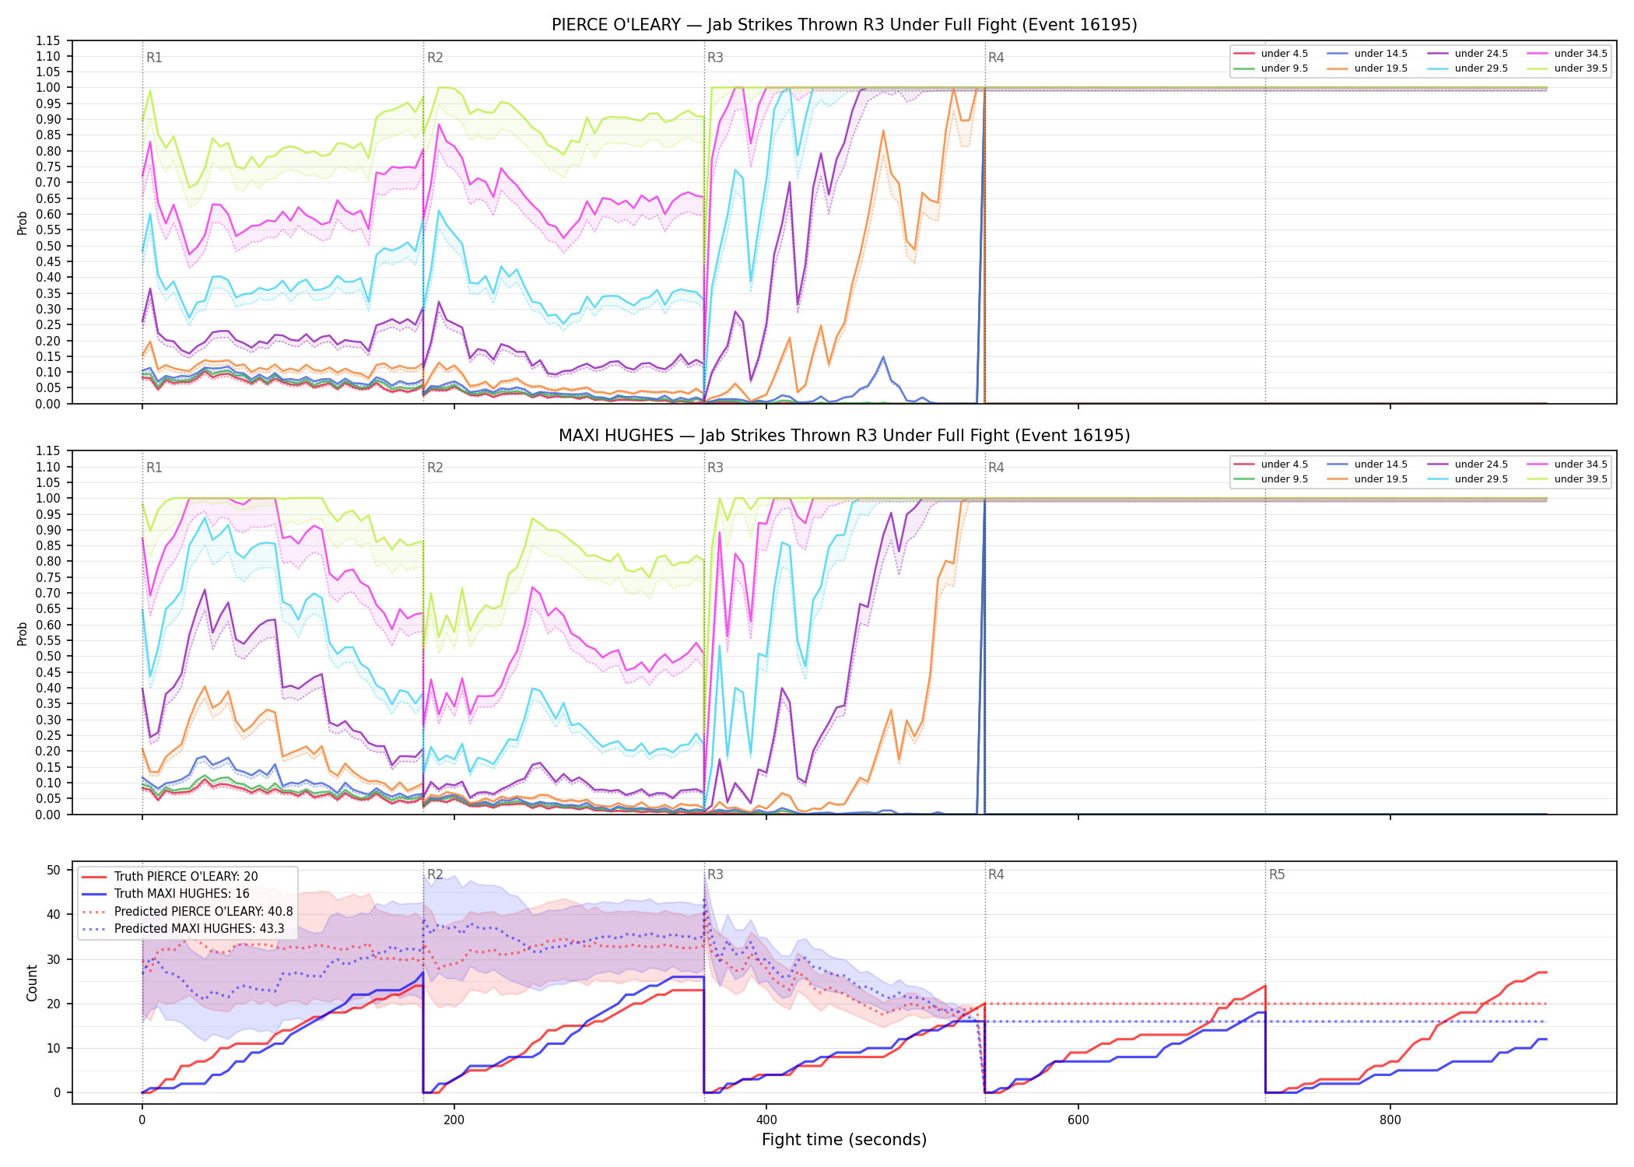Click the '50' tick on Count axis
The height and width of the screenshot is (1167, 1634).
54,870
